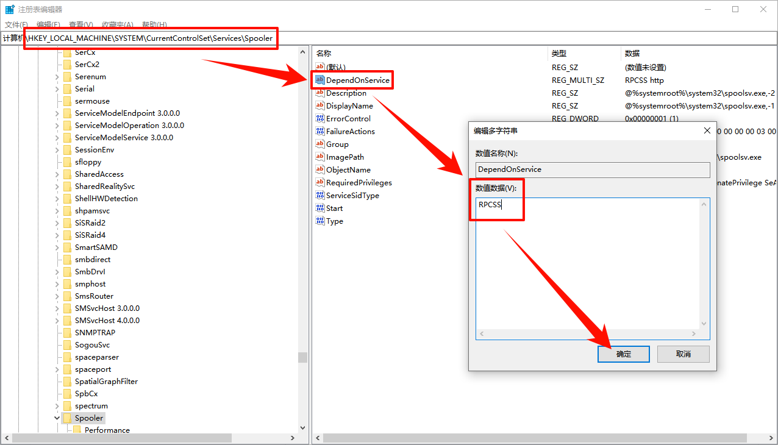Screen dimensions: 778x445
Task: Click the folder icon of SogouSvc key
Action: click(x=67, y=345)
